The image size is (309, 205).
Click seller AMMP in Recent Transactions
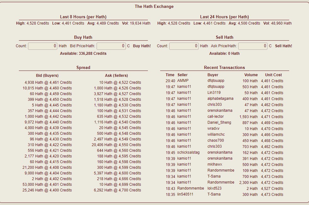click(x=183, y=81)
